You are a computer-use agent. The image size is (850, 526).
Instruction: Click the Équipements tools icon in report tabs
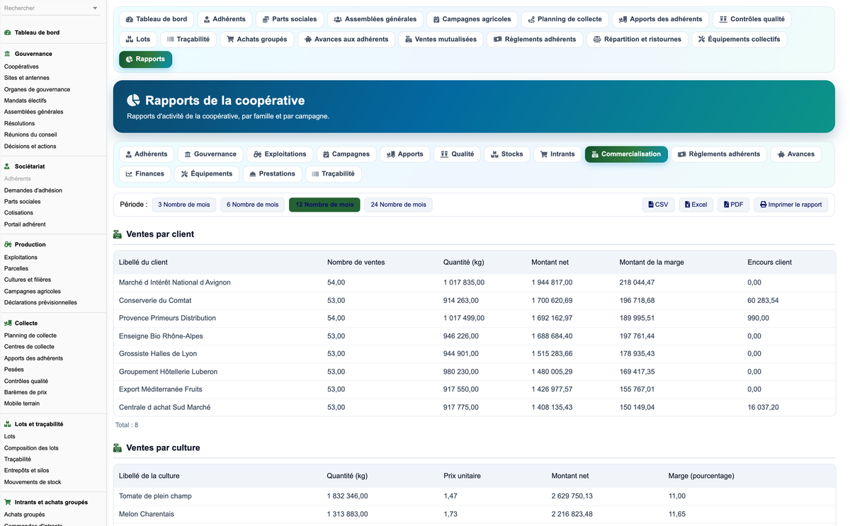coord(184,174)
